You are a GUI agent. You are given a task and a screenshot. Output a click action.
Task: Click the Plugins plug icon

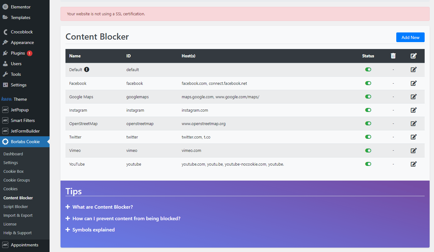pyautogui.click(x=5, y=53)
